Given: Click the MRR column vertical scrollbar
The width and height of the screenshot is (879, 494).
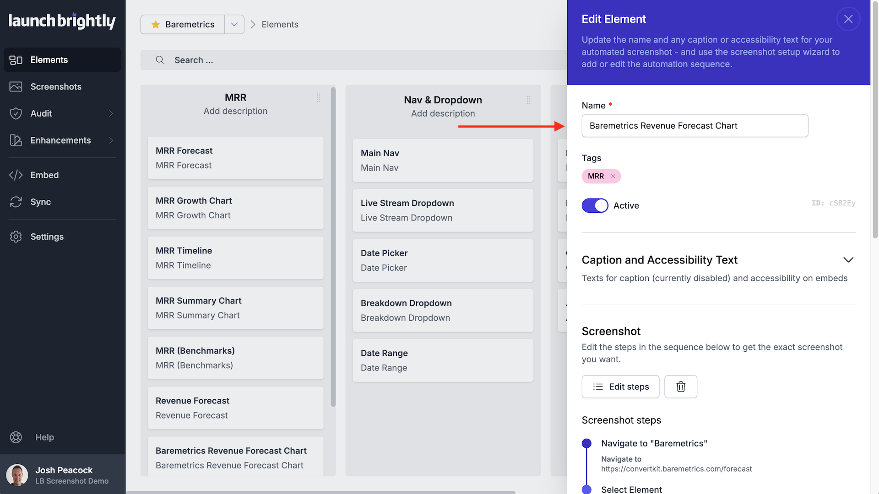Looking at the screenshot, I should [x=333, y=247].
